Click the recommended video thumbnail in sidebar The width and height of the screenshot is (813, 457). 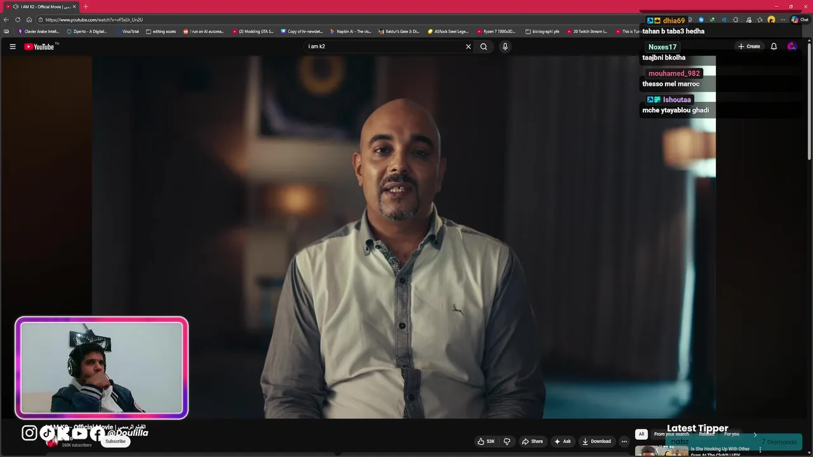pyautogui.click(x=661, y=451)
